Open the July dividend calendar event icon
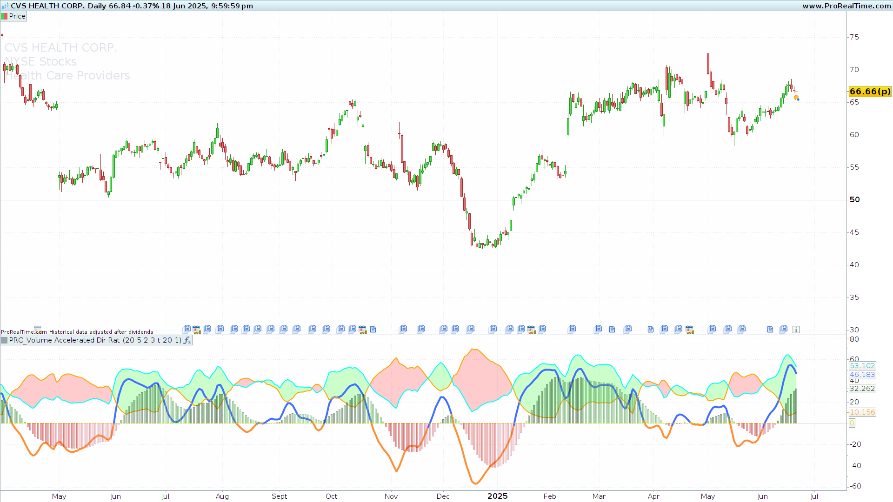 (x=196, y=330)
